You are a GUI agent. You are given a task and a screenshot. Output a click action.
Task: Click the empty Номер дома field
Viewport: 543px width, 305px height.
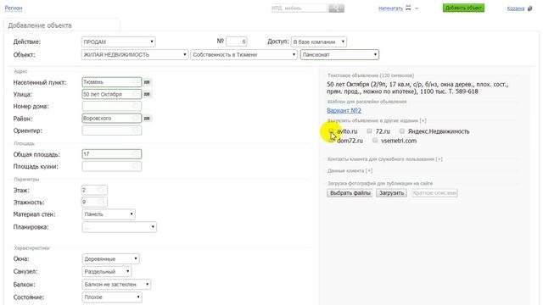click(111, 106)
